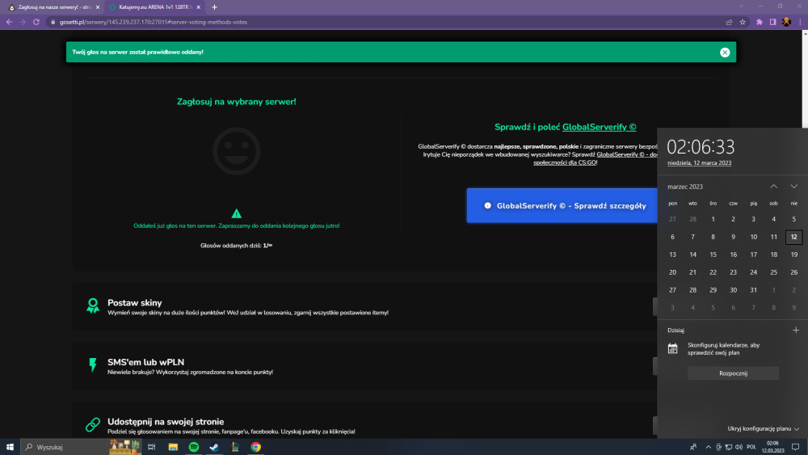808x455 pixels.
Task: Switch to 'Zagłosuj na nasze serwery' tab
Action: [52, 7]
